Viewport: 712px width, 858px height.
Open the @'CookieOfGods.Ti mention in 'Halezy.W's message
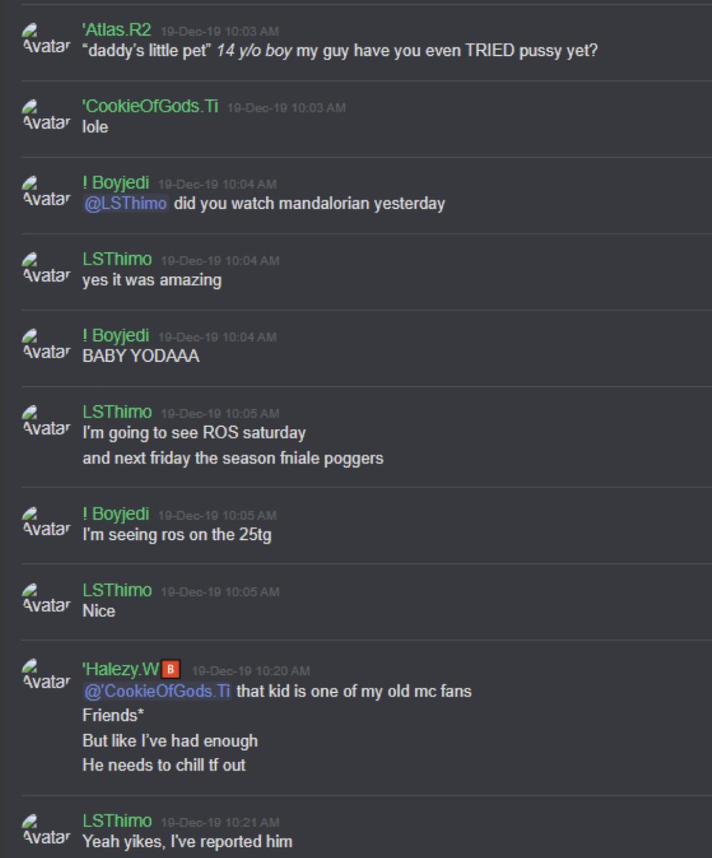click(157, 691)
